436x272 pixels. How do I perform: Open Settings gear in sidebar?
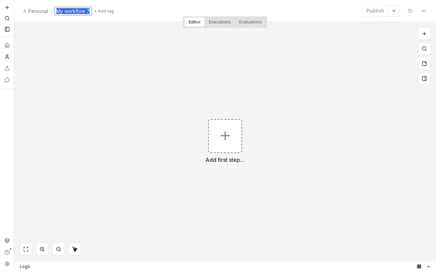(x=7, y=264)
